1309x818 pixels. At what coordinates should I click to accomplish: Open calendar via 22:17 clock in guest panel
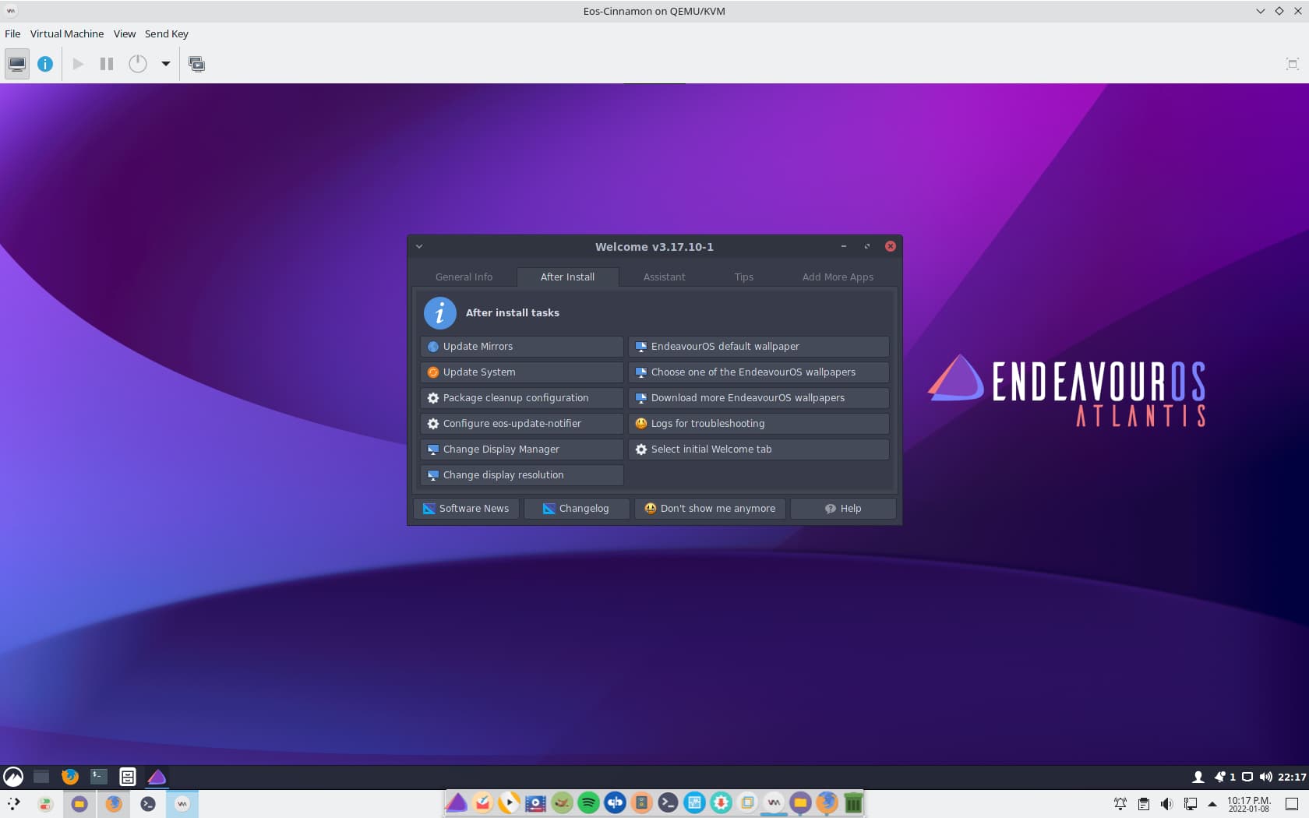point(1292,777)
